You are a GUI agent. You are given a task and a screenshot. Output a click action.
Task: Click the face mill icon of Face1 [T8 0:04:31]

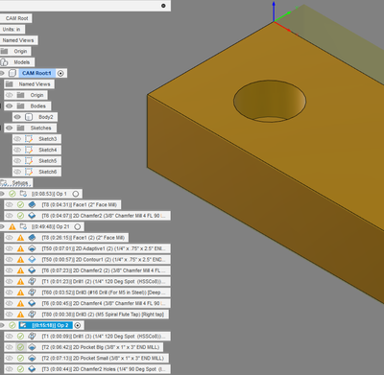(x=32, y=204)
